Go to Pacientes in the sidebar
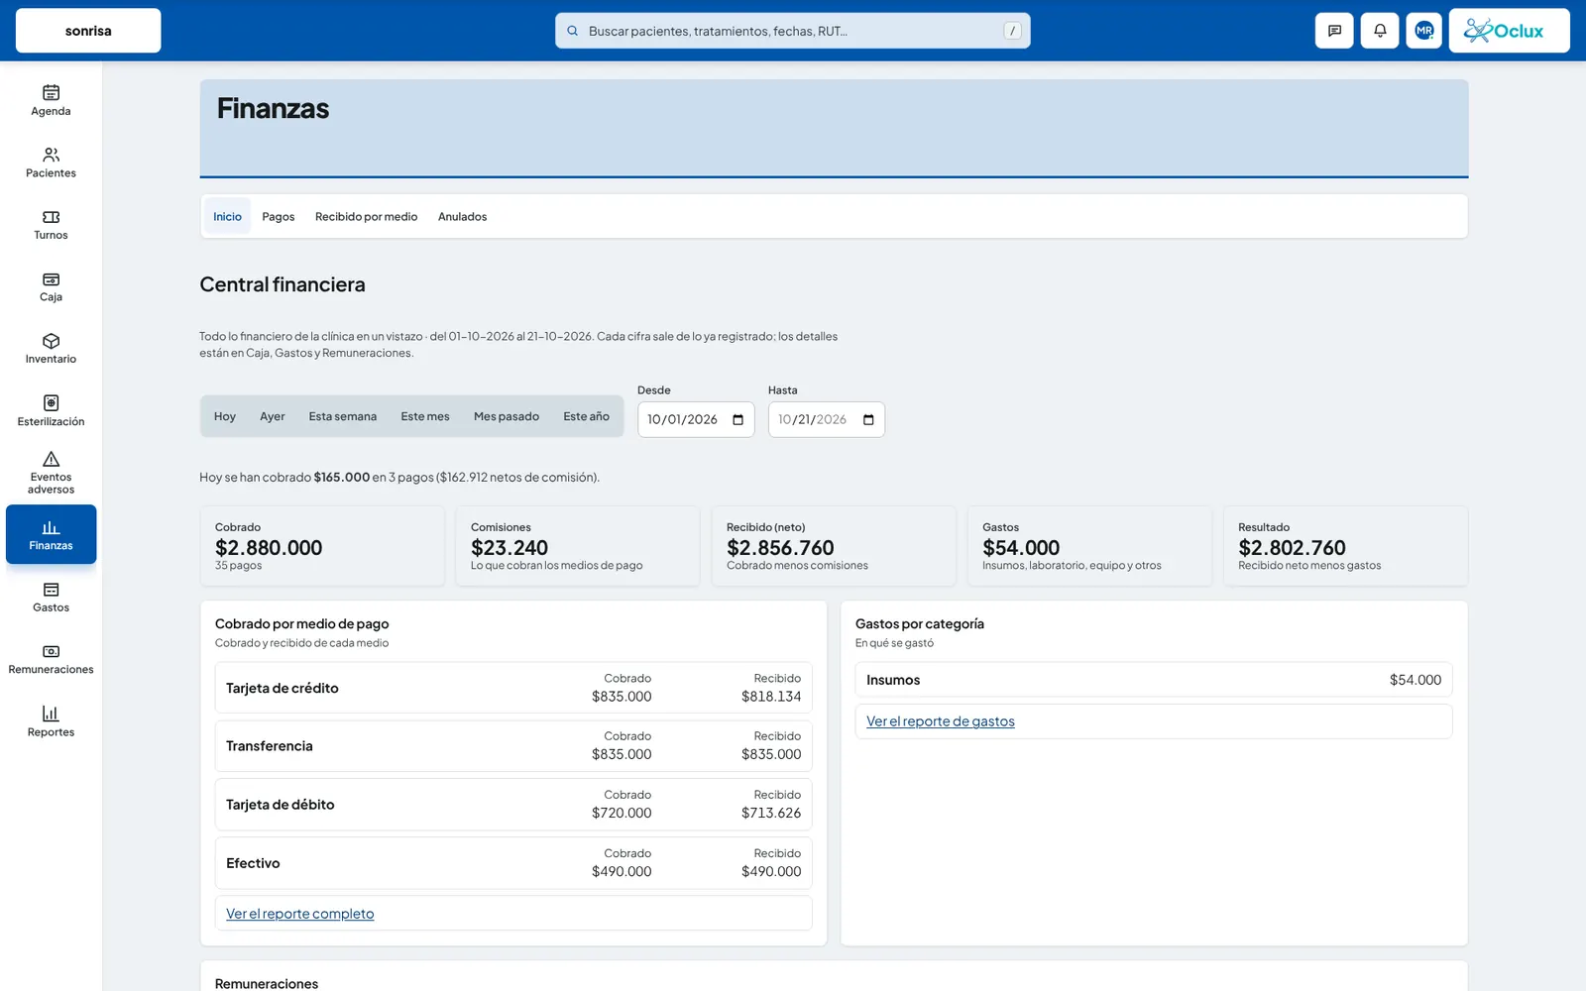Viewport: 1586px width, 991px height. tap(51, 163)
